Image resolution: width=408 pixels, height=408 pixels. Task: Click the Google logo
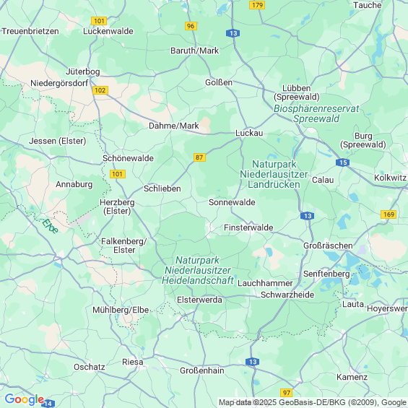coord(25,399)
